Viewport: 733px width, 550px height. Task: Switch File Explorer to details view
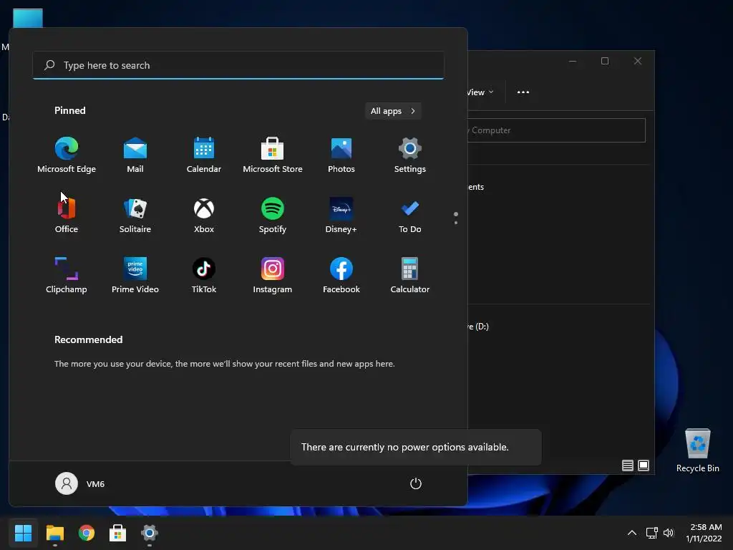coord(627,465)
